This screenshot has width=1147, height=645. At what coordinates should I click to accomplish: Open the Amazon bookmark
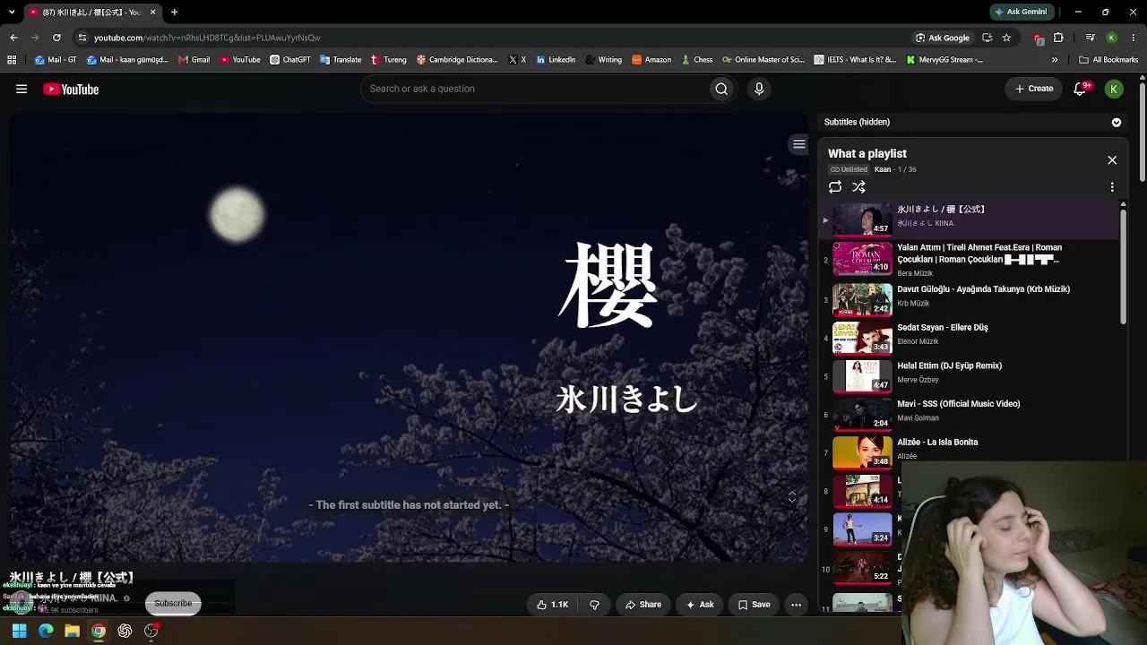(x=651, y=60)
